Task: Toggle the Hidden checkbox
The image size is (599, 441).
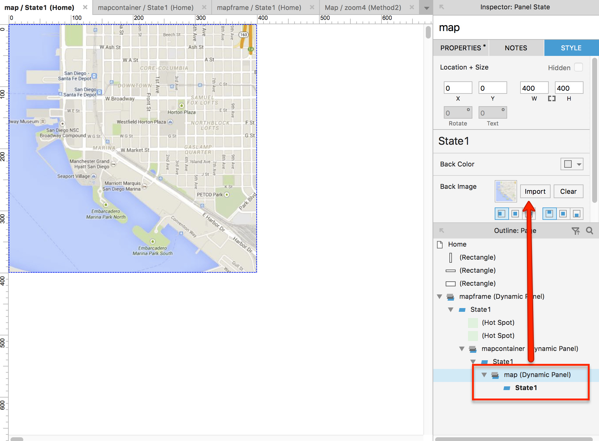Action: (578, 67)
